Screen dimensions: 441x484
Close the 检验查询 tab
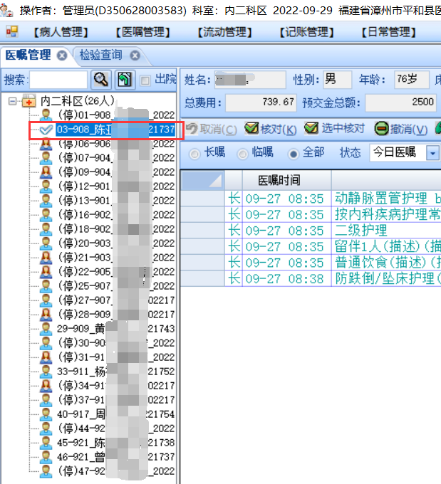(135, 56)
